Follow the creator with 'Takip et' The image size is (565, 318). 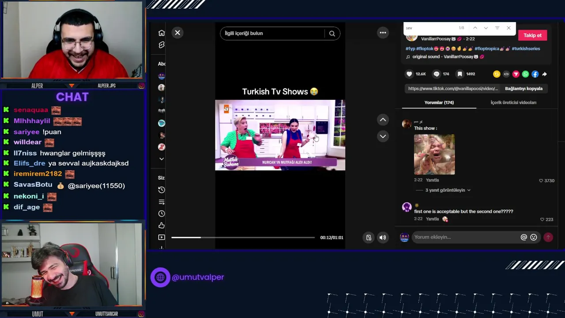pos(532,35)
